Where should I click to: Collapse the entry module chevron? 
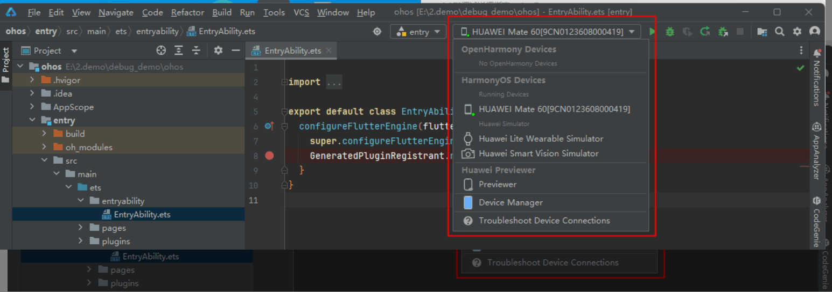(32, 120)
